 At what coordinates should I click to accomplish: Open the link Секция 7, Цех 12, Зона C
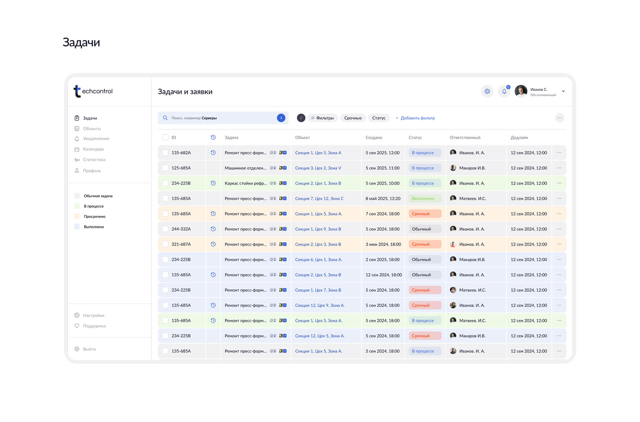click(x=319, y=199)
